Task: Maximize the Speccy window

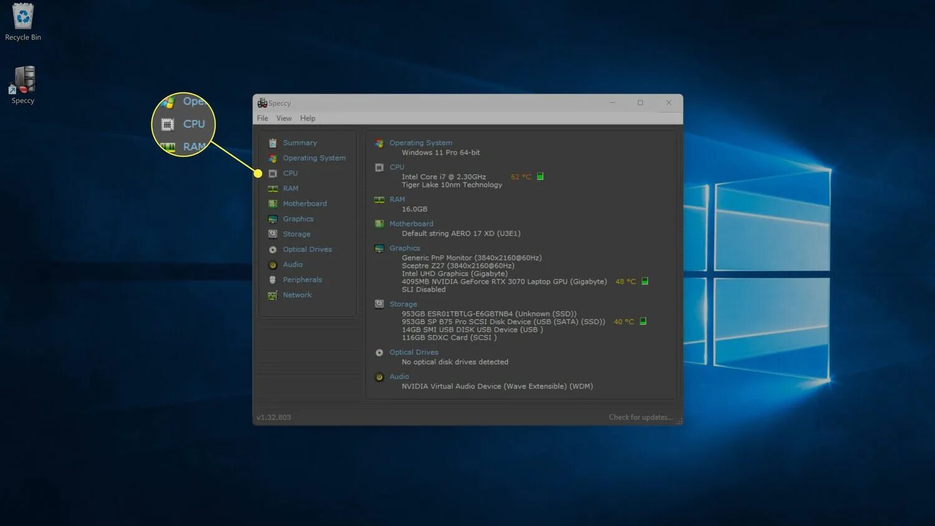Action: tap(640, 103)
